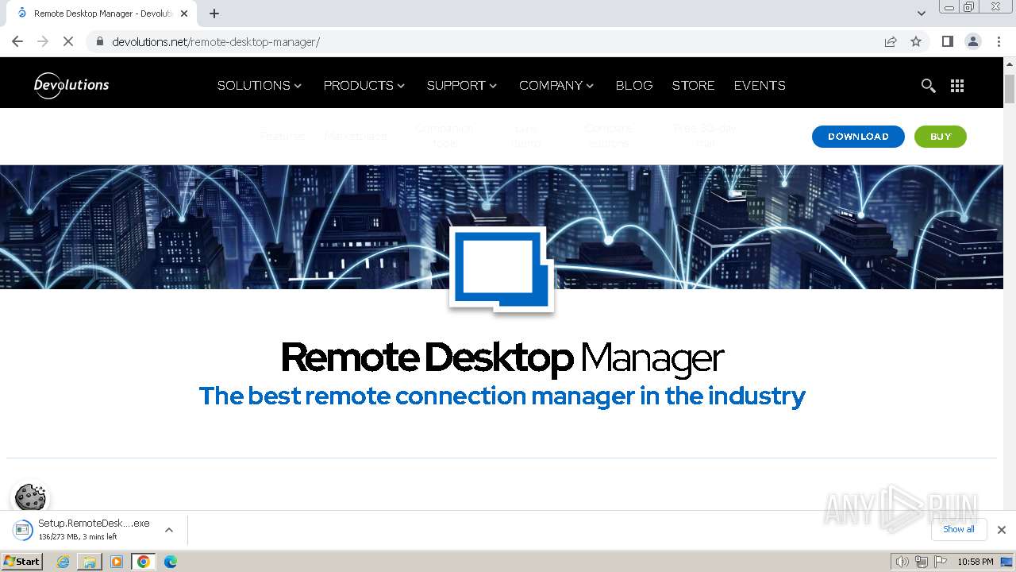Screen dimensions: 1016x572
Task: Expand the COMPANY menu
Action: pyautogui.click(x=556, y=86)
